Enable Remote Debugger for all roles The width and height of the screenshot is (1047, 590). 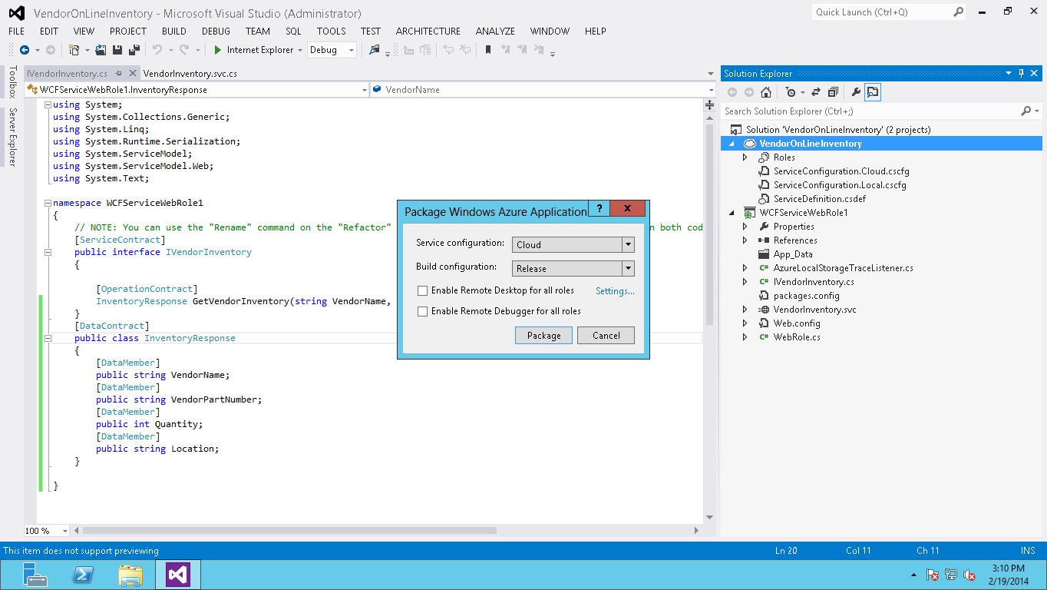pos(422,311)
